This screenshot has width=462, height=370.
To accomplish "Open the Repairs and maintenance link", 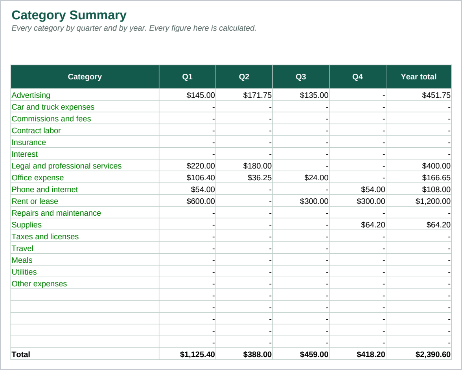I will [56, 213].
